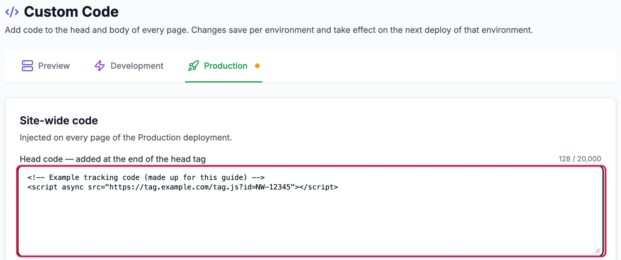Click the Preview server icon

coord(27,66)
